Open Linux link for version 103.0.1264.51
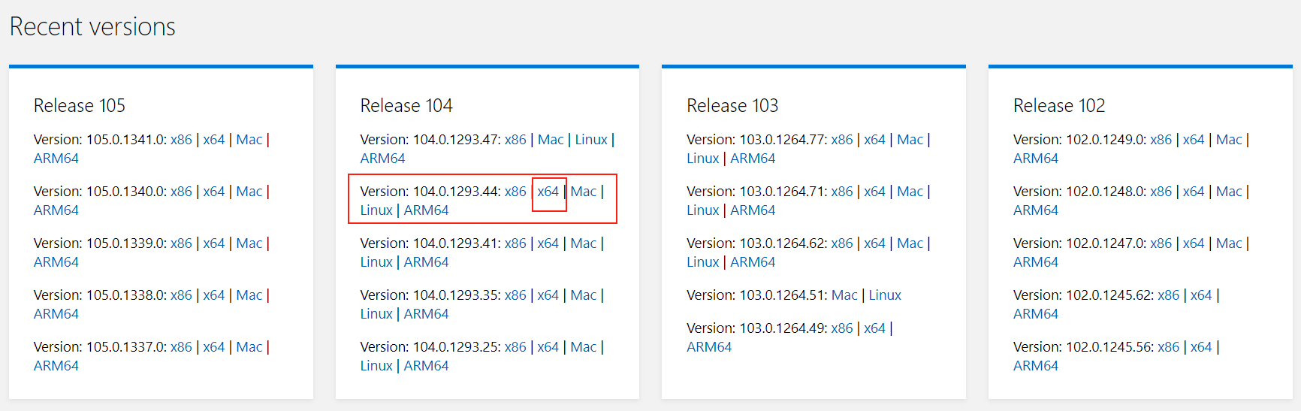The image size is (1301, 411). click(885, 295)
